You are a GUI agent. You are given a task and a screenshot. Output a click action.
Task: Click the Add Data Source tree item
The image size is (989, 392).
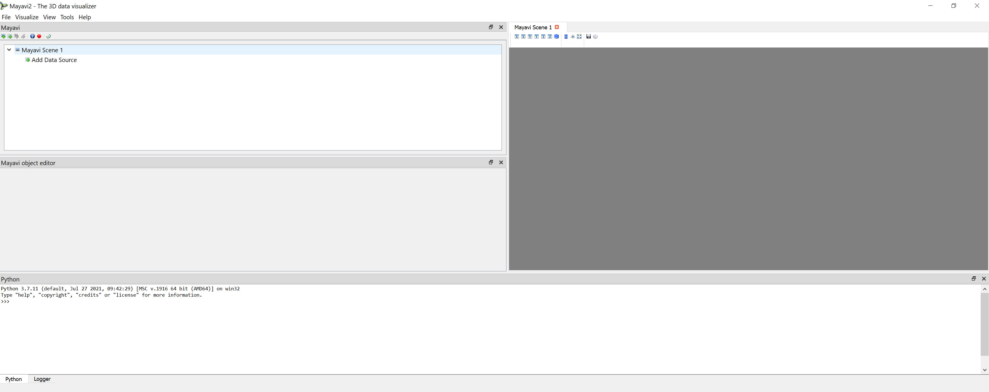[54, 60]
